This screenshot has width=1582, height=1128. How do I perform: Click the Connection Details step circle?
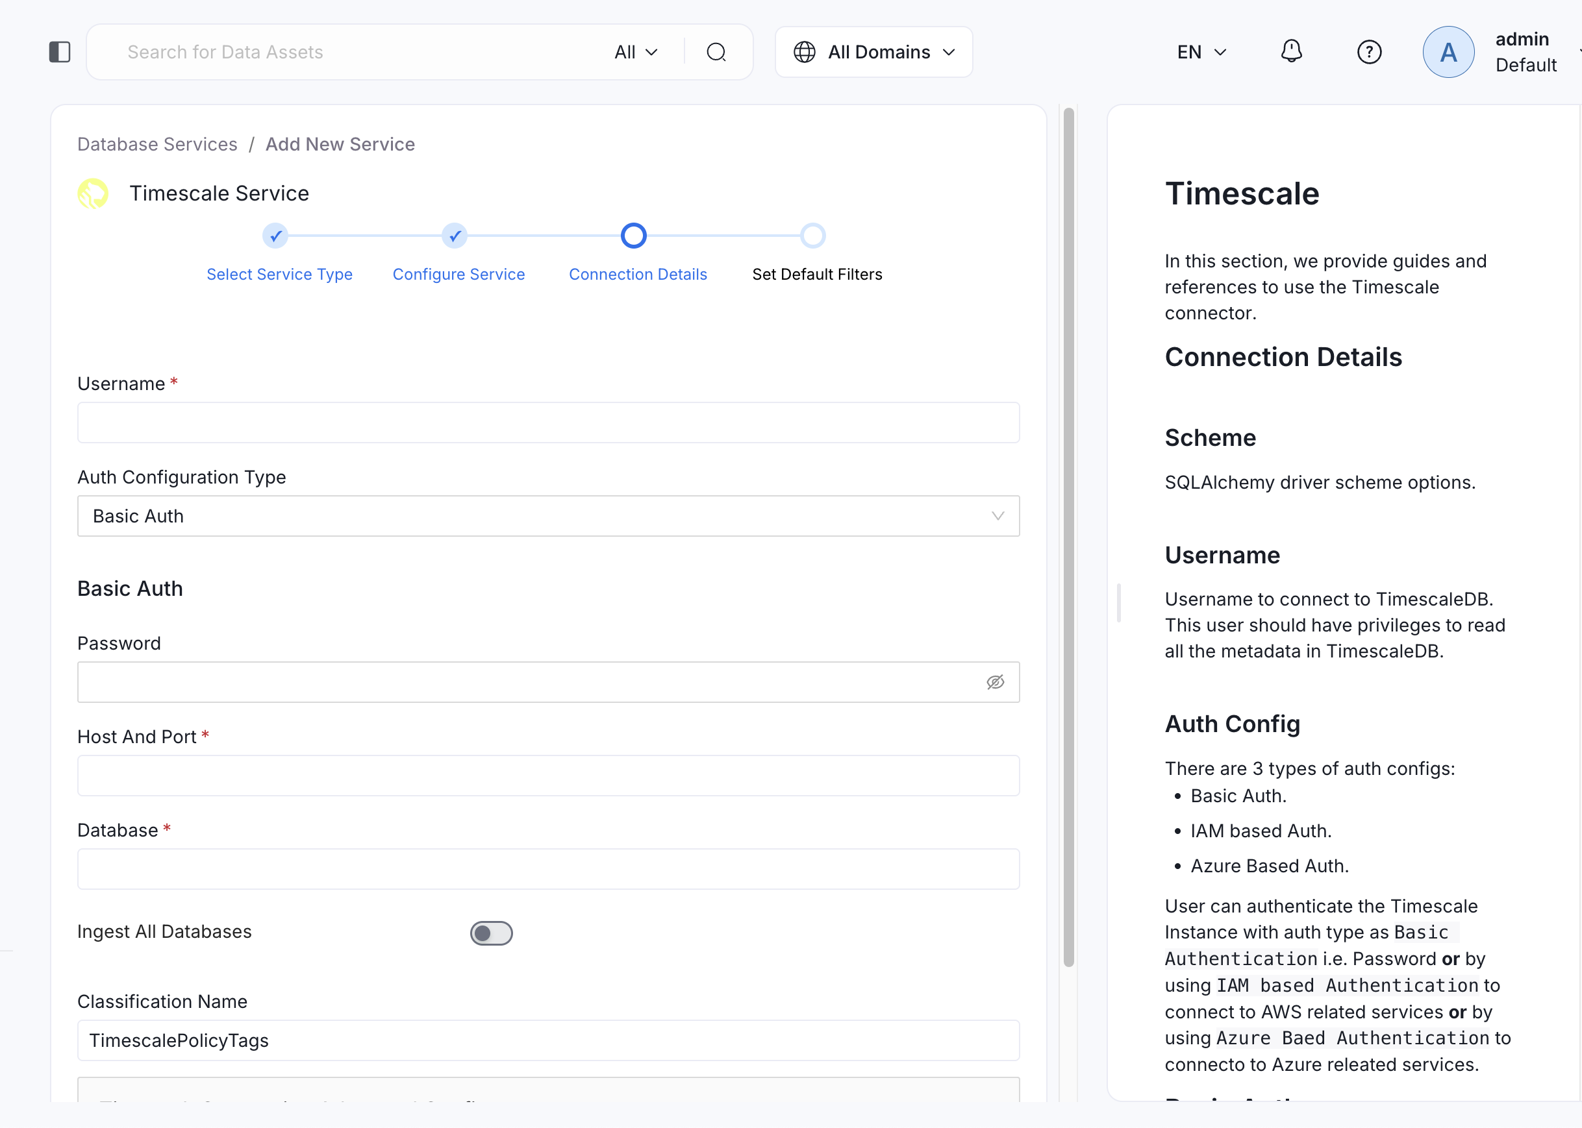[633, 236]
